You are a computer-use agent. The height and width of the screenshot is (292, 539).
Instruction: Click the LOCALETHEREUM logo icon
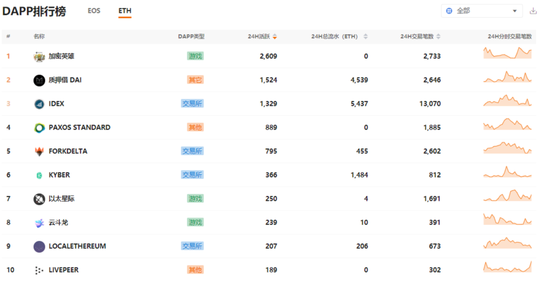(39, 247)
